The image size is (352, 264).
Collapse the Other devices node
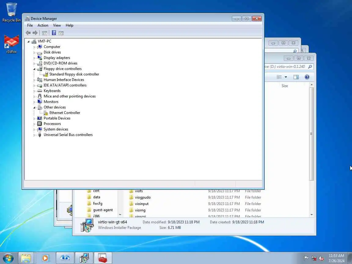34,108
